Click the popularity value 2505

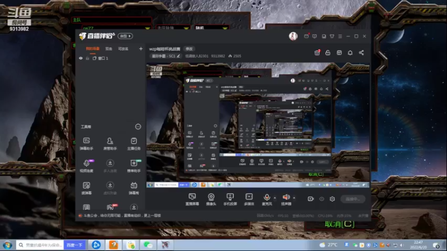coord(237,56)
